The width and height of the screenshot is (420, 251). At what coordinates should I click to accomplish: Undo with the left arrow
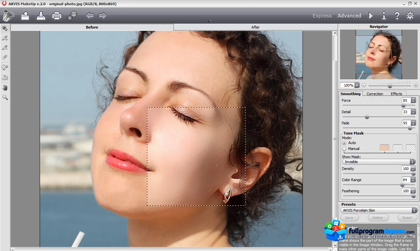pos(90,15)
